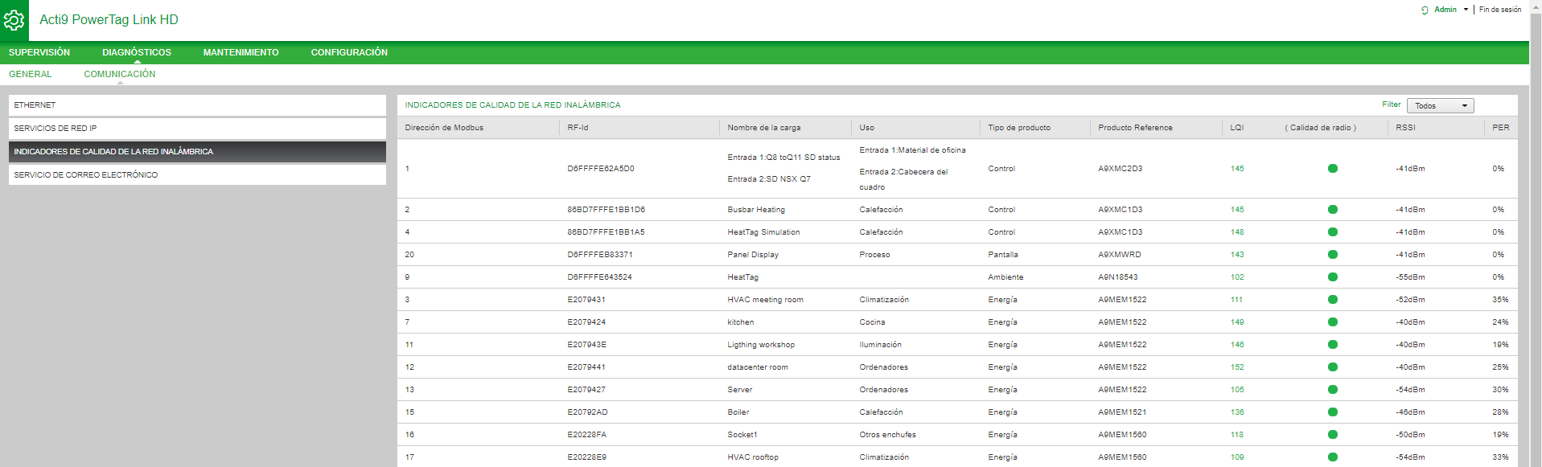
Task: Open the MANTENIMIENTO menu
Action: tap(241, 52)
